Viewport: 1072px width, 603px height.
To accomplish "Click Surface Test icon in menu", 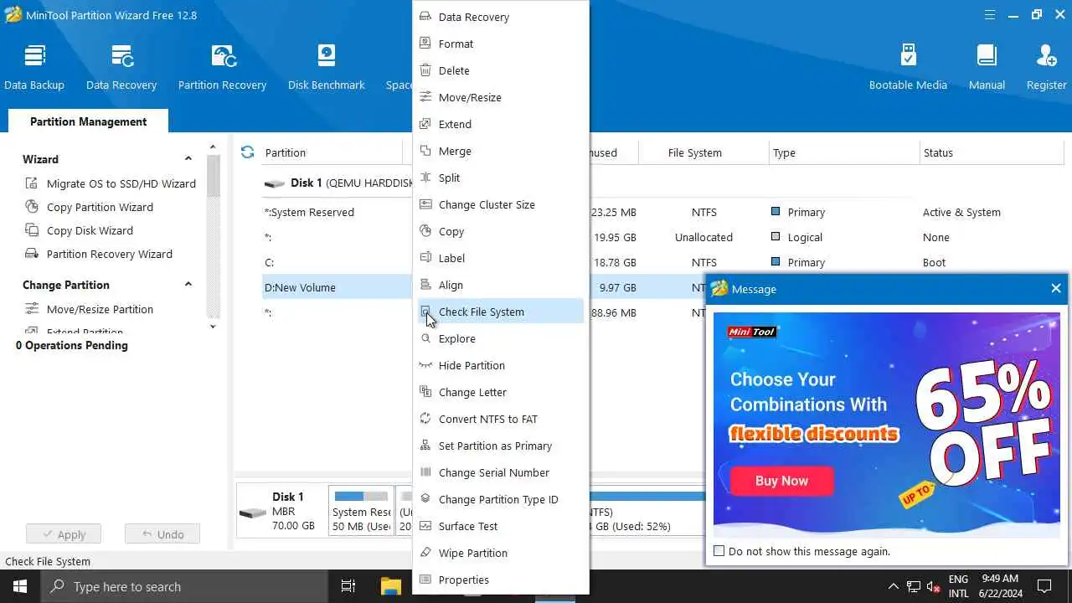I will [425, 526].
